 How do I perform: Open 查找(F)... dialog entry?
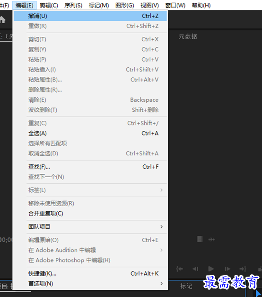90,167
